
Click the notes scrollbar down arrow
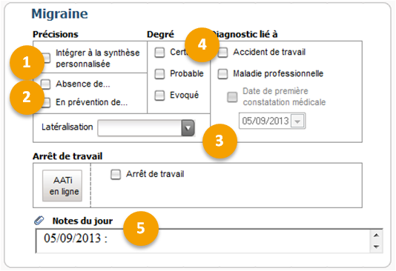[376, 247]
